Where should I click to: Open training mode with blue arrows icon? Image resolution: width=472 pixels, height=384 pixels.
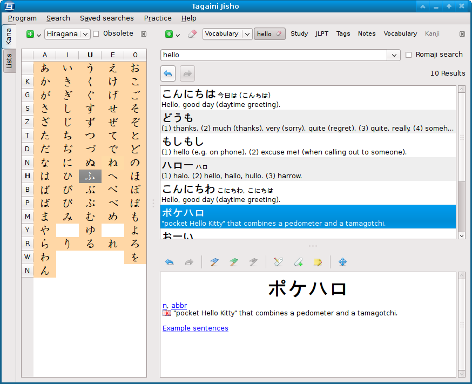click(342, 262)
